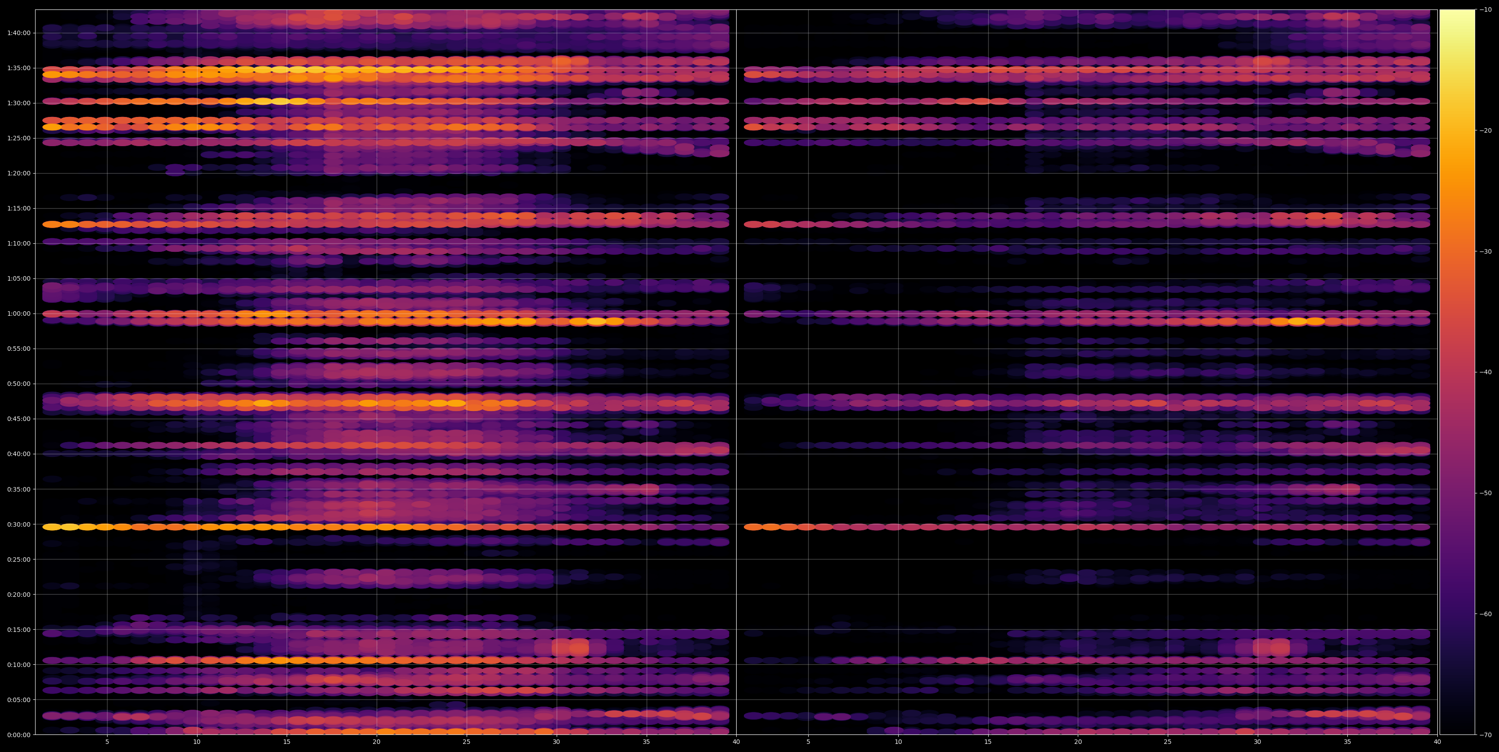The width and height of the screenshot is (1499, 752).
Task: Click the 1:35:00 time axis label
Action: [18, 68]
